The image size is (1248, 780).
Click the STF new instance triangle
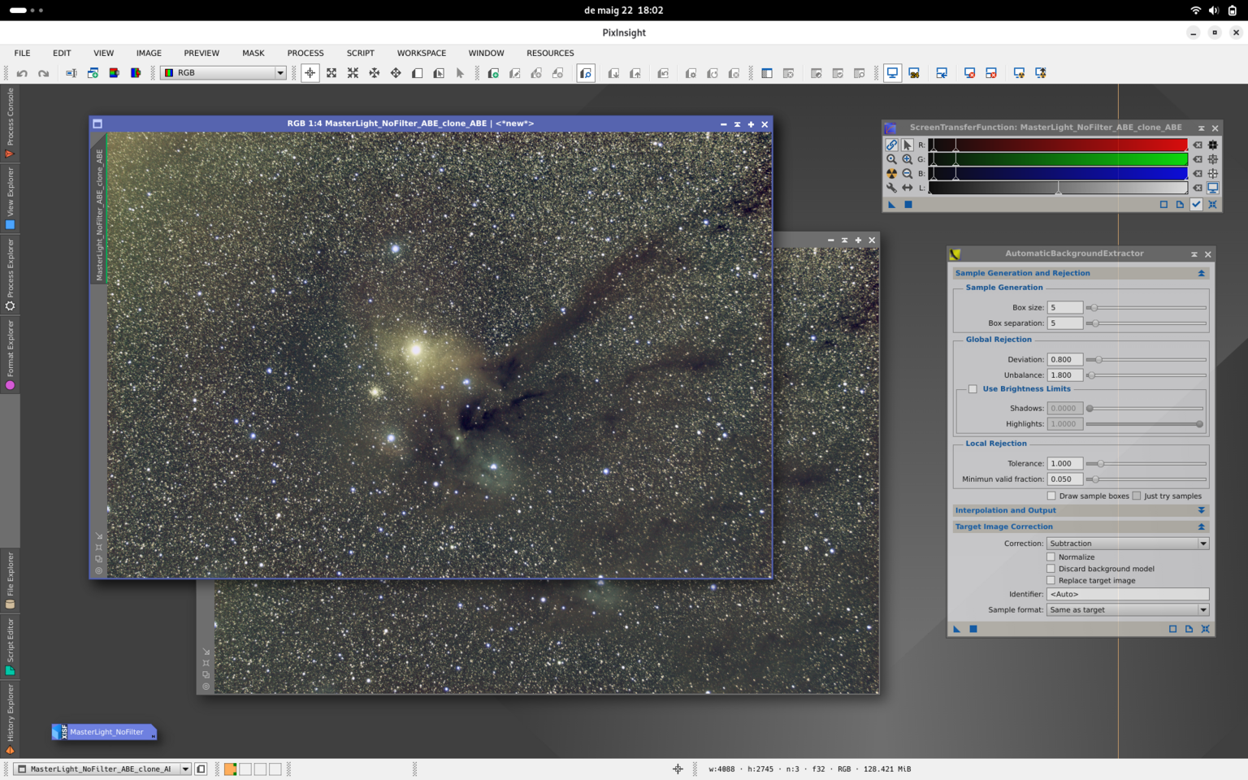coord(892,205)
